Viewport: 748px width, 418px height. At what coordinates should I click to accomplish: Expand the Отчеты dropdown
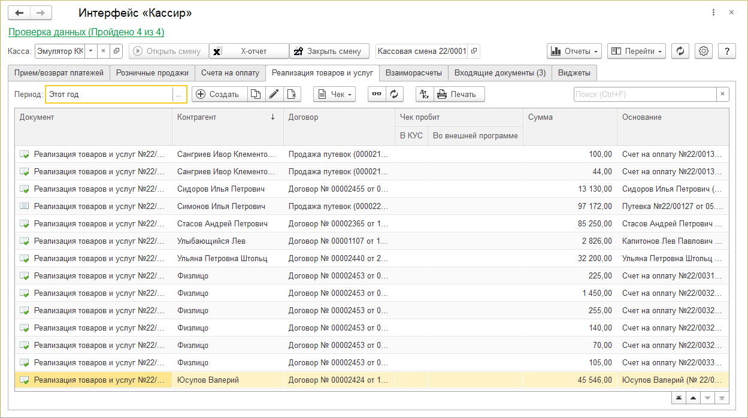pos(574,51)
